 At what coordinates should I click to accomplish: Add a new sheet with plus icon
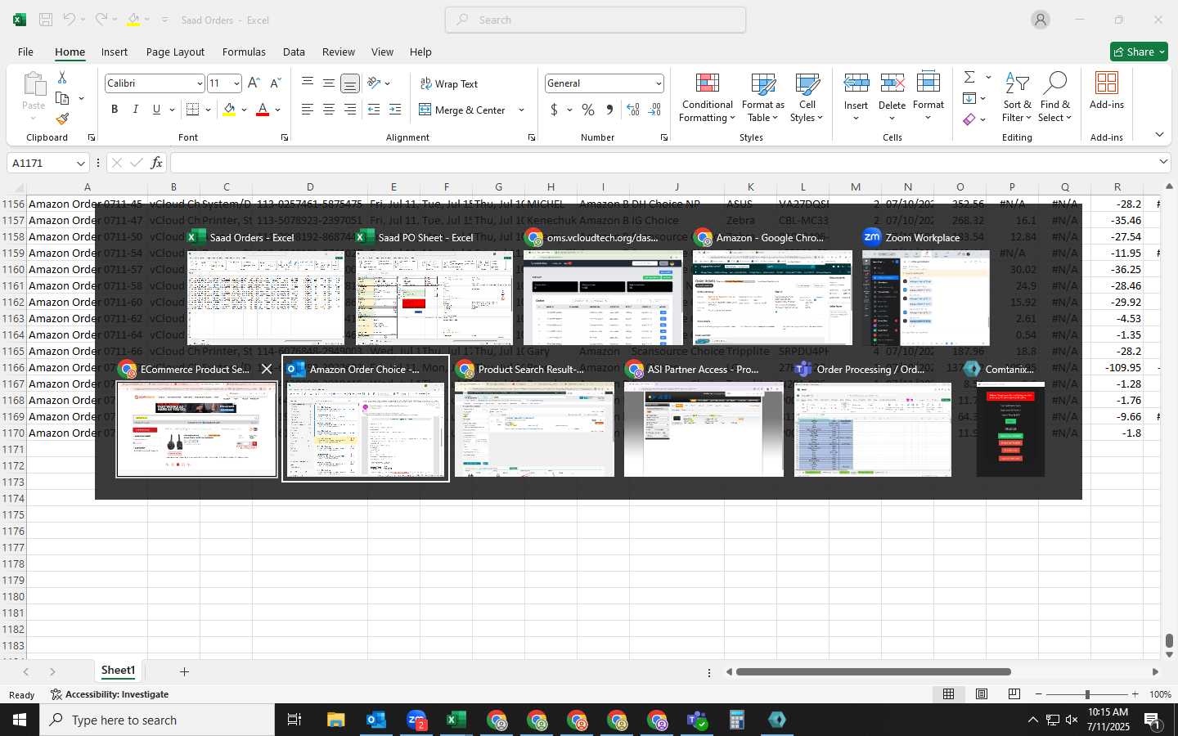tap(184, 671)
